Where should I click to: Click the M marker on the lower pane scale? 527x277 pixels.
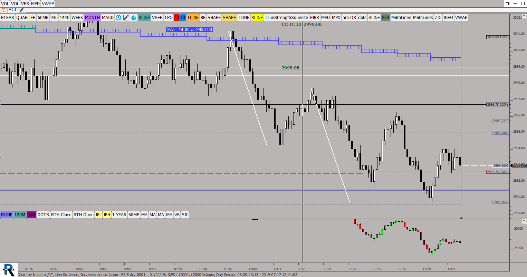click(524, 221)
